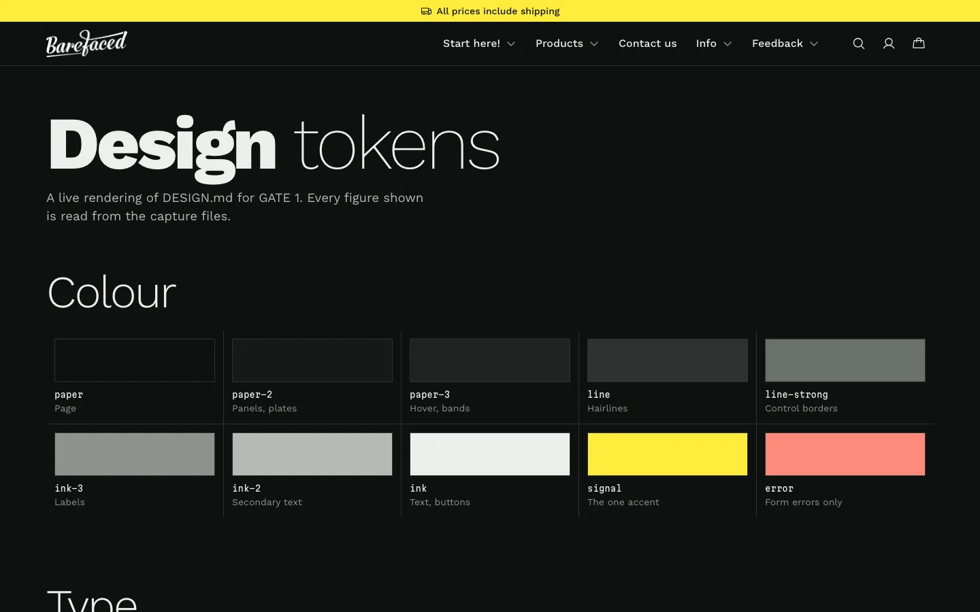Select the coral error colour swatch

845,454
